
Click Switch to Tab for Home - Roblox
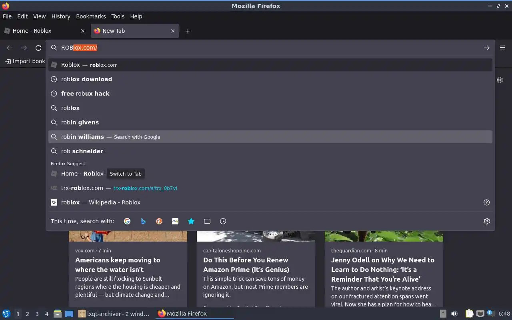[126, 174]
